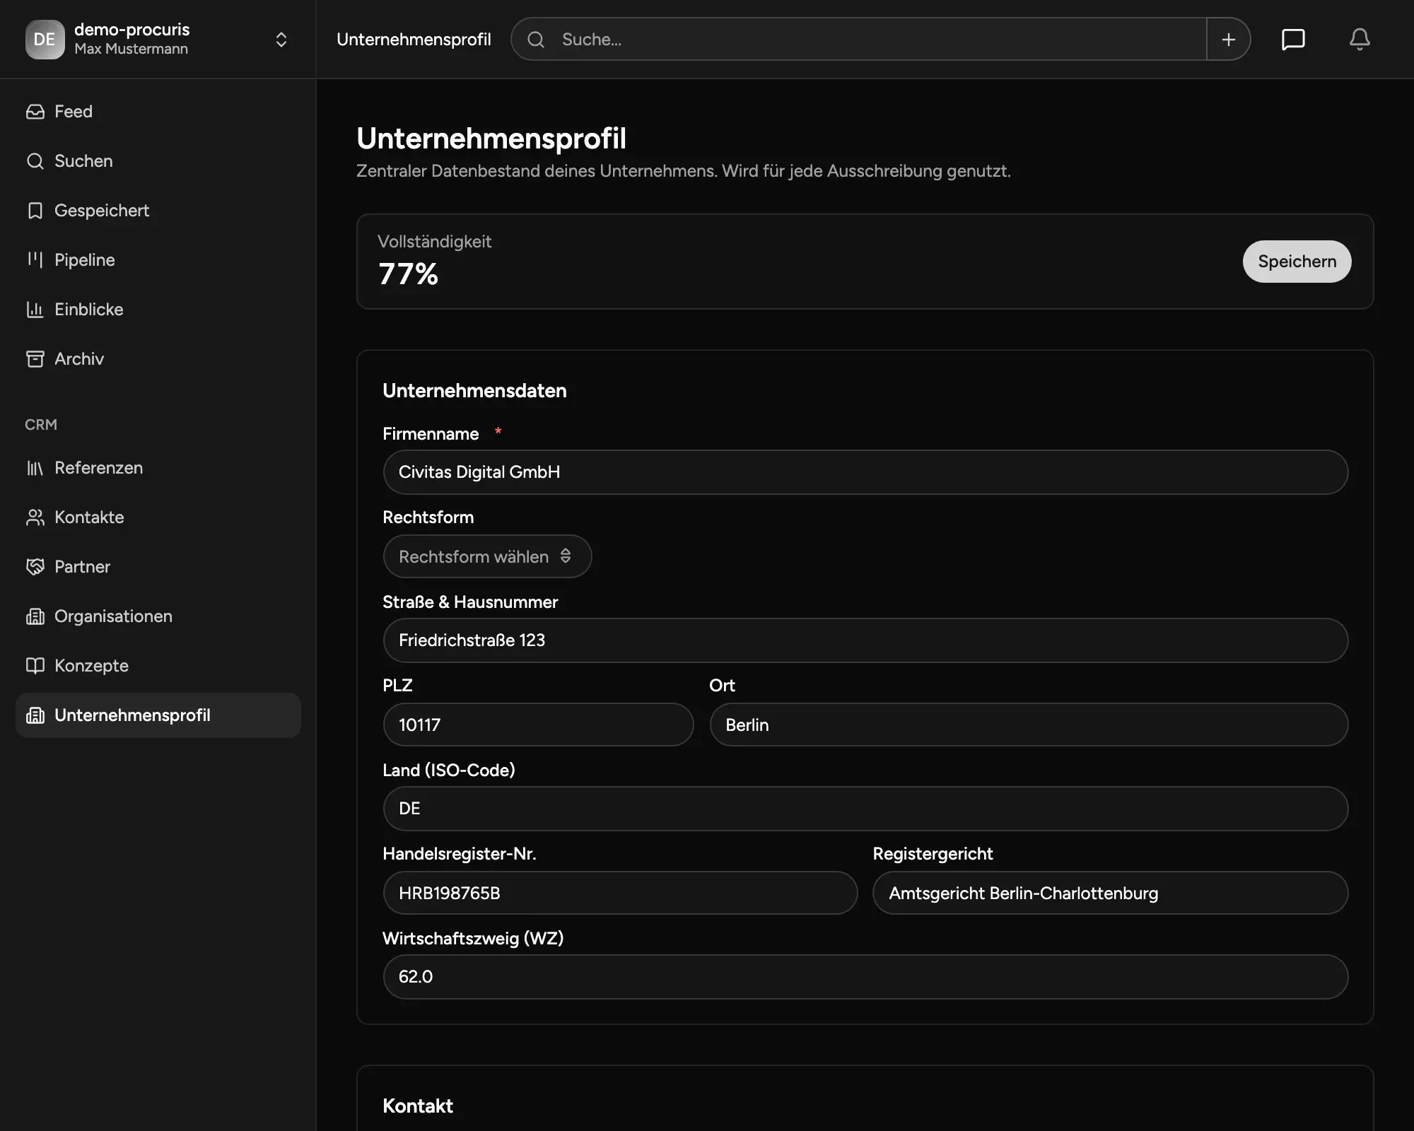1414x1131 pixels.
Task: Click the Einblicke bar chart icon
Action: [35, 310]
